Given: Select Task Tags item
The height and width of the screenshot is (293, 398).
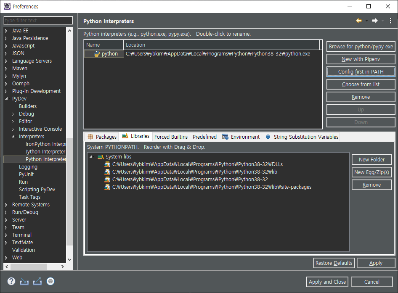Looking at the screenshot, I should (x=30, y=197).
